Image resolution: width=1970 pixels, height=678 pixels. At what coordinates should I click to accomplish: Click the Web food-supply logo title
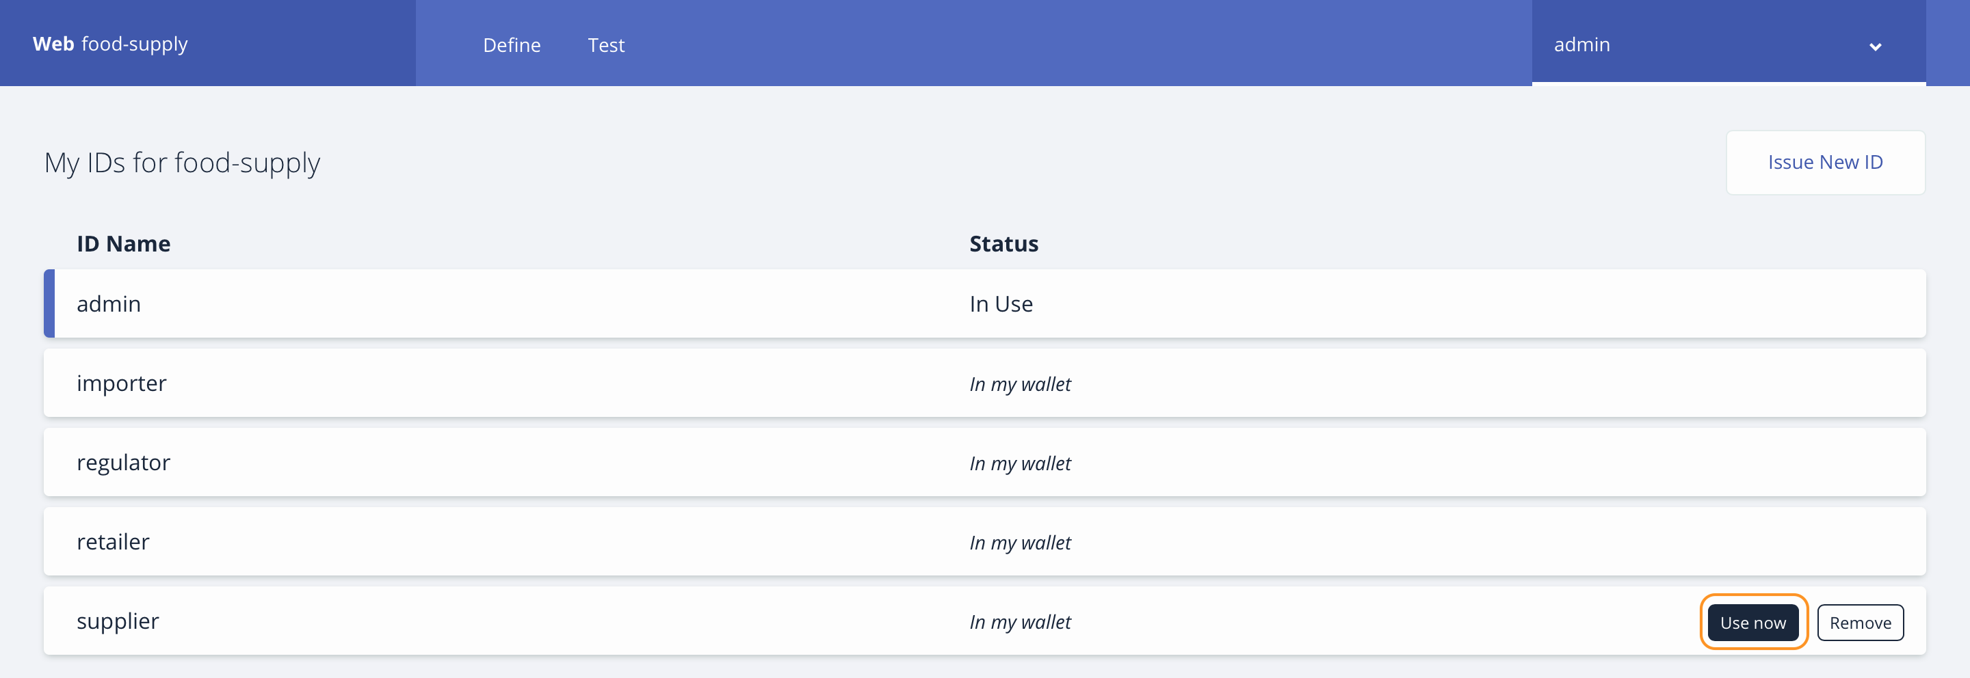(x=110, y=44)
